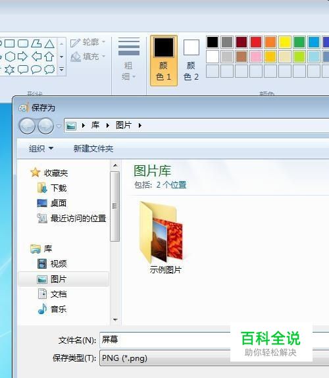Viewport: 329px width, 378px height.
Task: Click 图片 in the address breadcrumb
Action: coord(124,125)
